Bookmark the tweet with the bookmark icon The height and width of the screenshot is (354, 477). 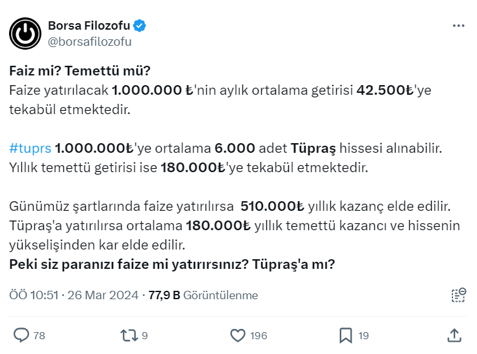coord(346,335)
